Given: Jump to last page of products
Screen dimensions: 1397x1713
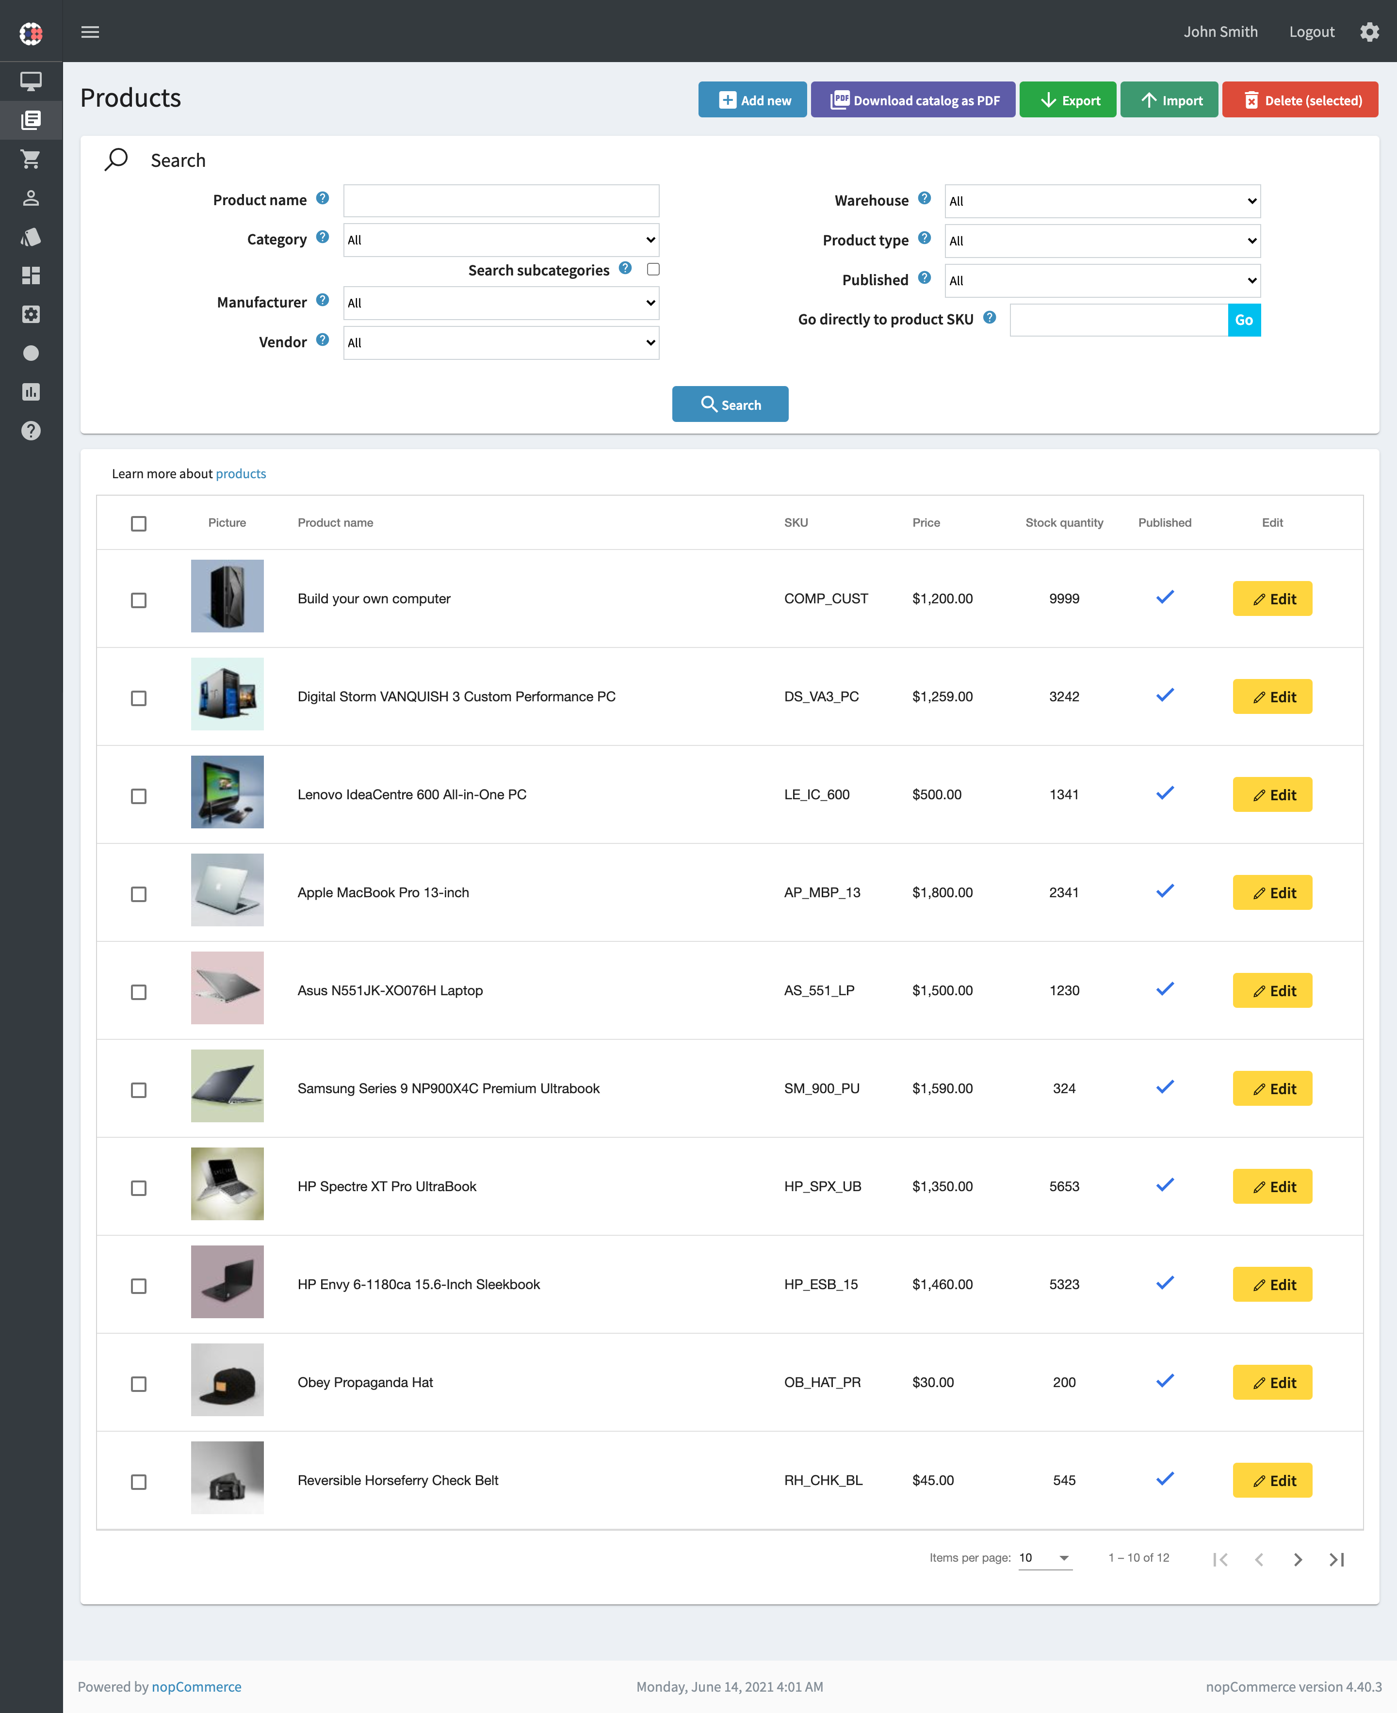Looking at the screenshot, I should [x=1337, y=1559].
